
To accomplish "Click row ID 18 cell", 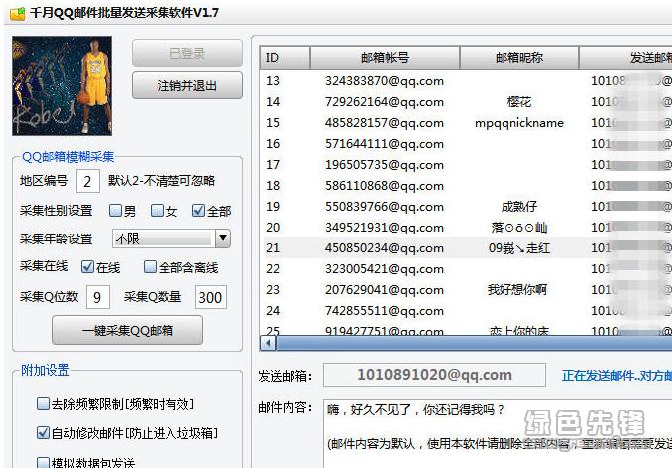I will click(273, 186).
